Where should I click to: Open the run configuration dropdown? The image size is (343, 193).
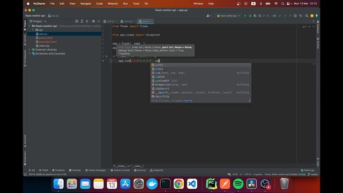tap(228, 16)
